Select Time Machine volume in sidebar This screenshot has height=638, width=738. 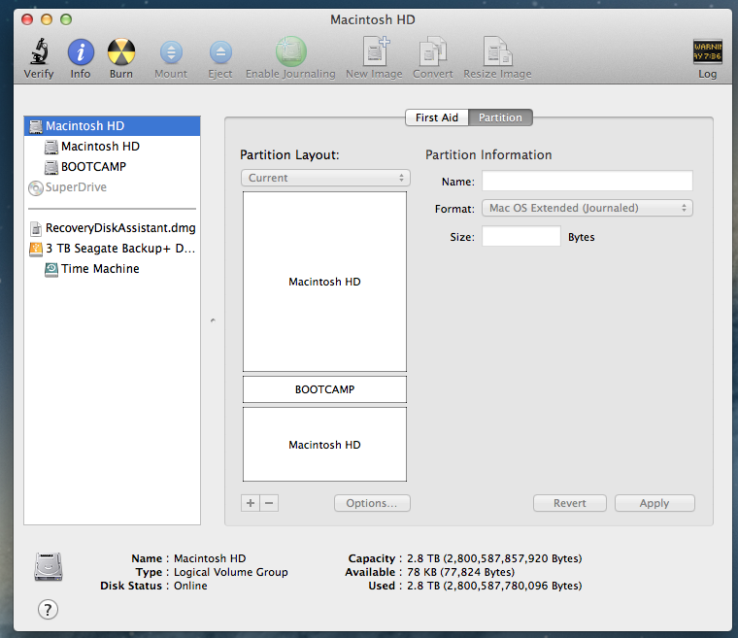[100, 269]
